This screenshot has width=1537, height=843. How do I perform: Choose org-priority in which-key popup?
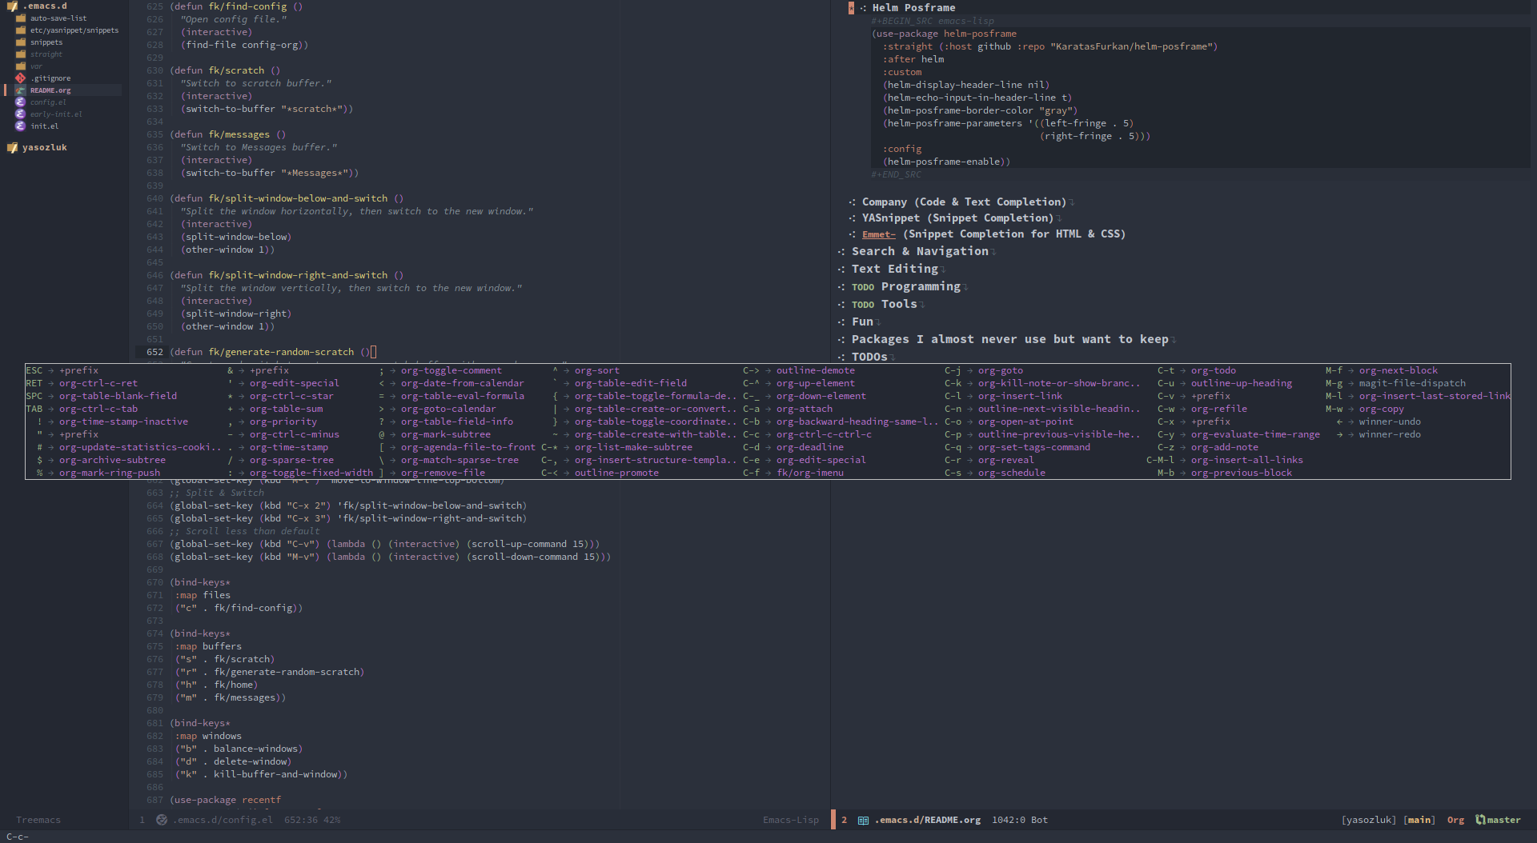(x=283, y=421)
